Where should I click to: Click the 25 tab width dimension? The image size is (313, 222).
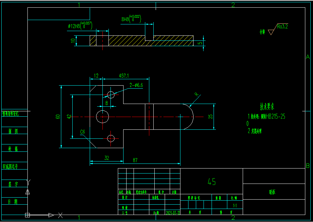pyautogui.click(x=211, y=117)
